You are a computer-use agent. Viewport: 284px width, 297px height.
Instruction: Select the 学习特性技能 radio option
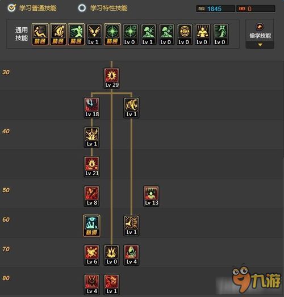pos(82,8)
